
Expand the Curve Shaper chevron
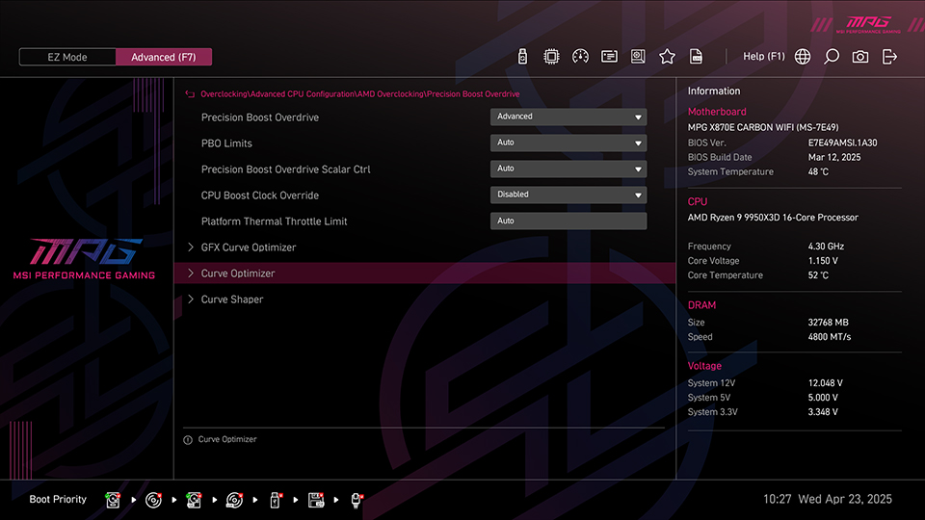point(191,299)
